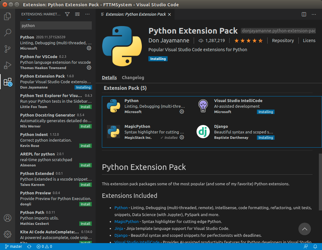
Task: Open the Explorer view in activity bar
Action: 8,16
